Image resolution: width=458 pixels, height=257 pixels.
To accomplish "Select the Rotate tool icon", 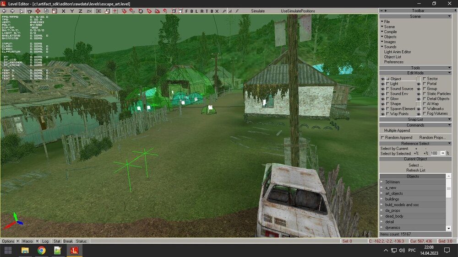I will pyautogui.click(x=46, y=11).
